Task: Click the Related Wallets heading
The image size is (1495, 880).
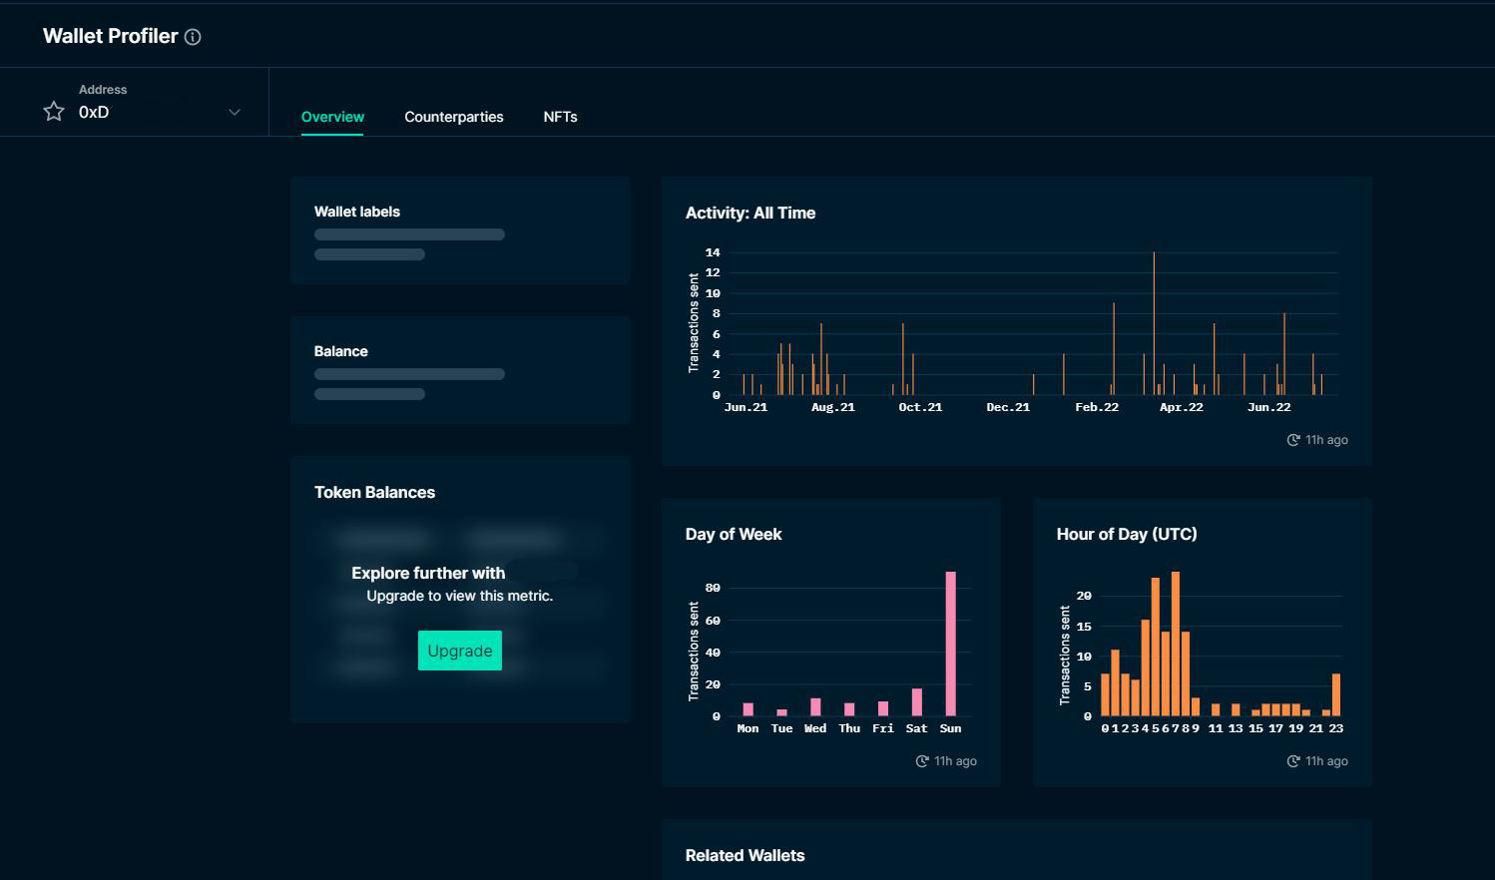Action: click(745, 855)
